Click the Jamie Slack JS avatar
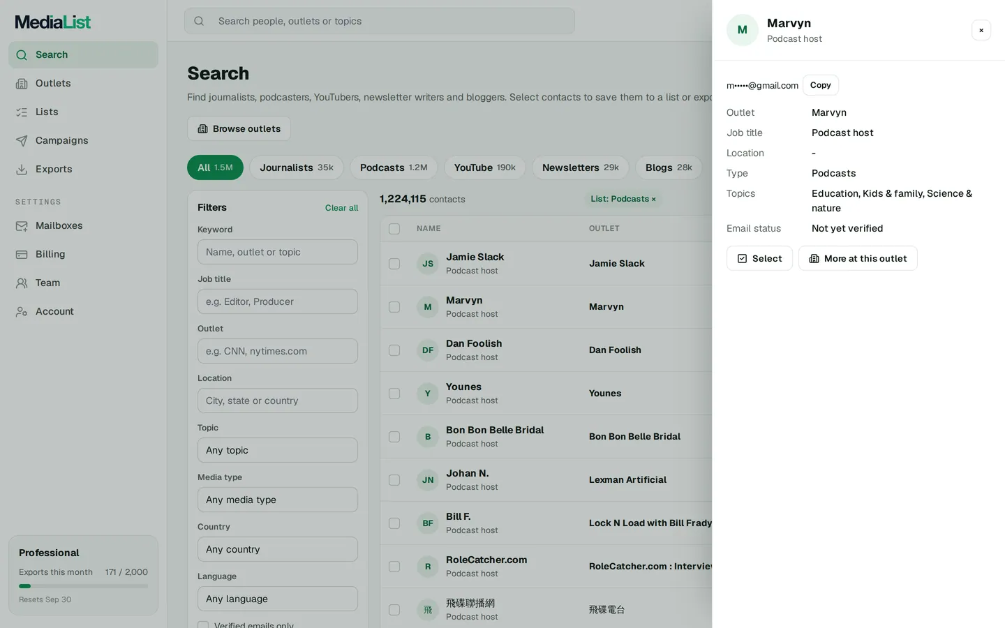Image resolution: width=1005 pixels, height=628 pixels. coord(428,264)
